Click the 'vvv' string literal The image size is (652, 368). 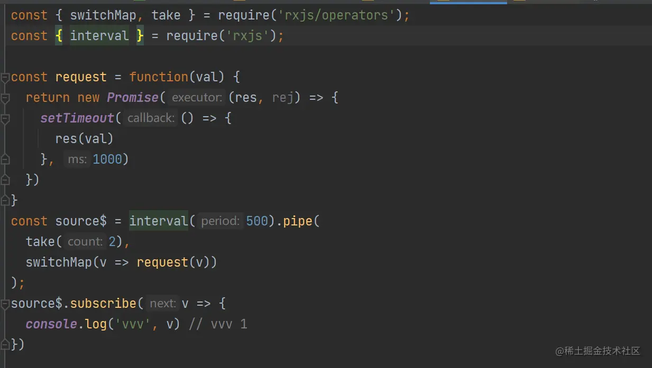[133, 324]
